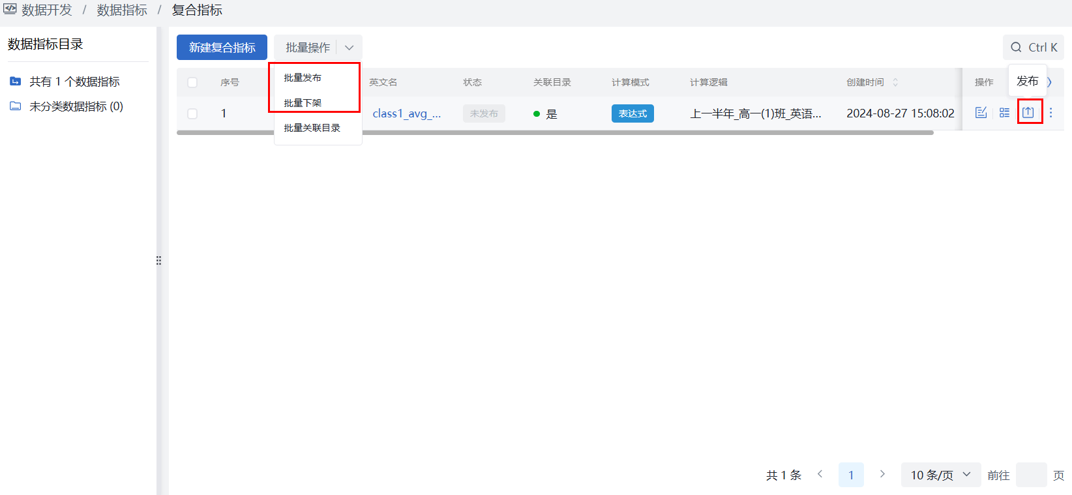Click the 计算模式 column header
Viewport: 1072px width, 495px height.
click(631, 82)
